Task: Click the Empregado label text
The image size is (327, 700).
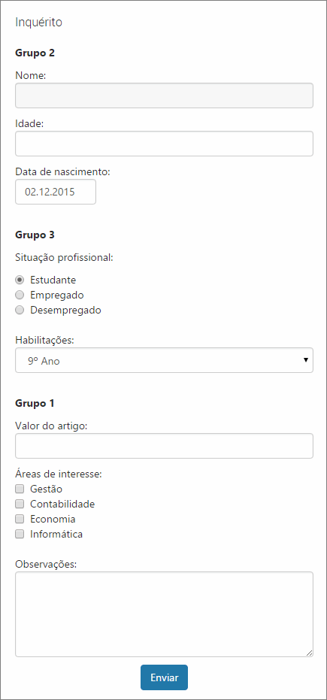Action: coord(57,295)
